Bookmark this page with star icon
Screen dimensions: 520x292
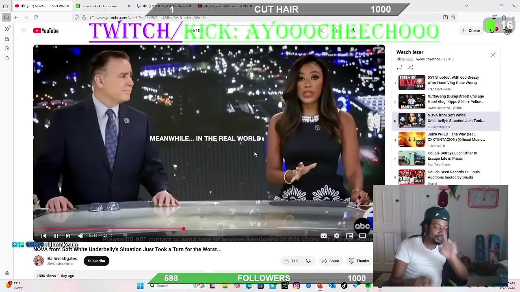pyautogui.click(x=453, y=17)
